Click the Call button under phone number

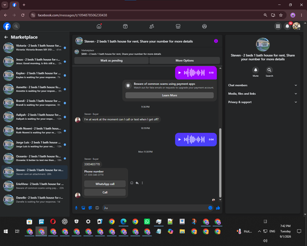(105, 192)
